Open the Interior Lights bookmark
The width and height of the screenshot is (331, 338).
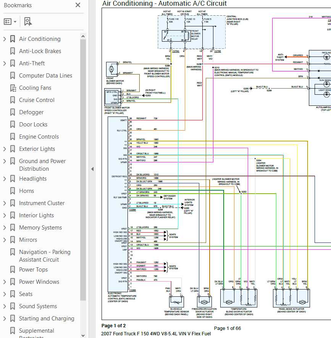[x=36, y=215]
